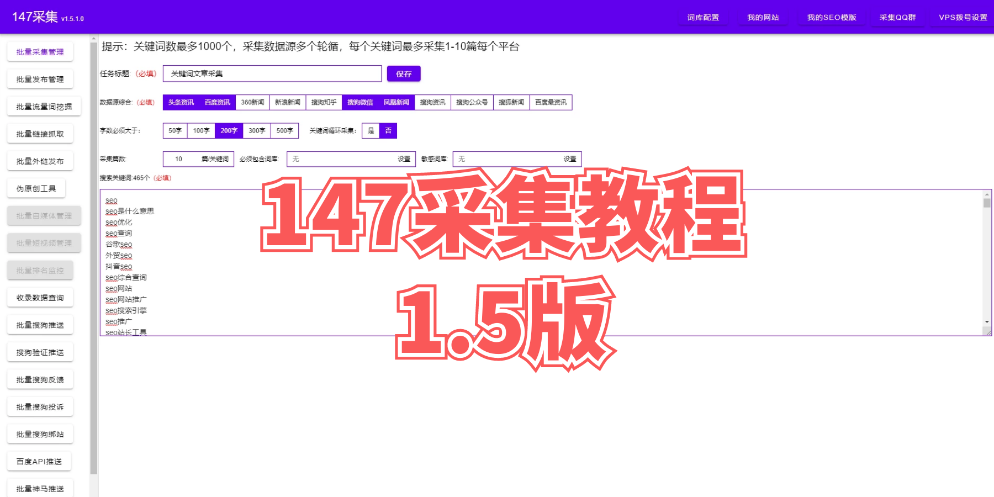Open 我的SEO模版 in top bar
The width and height of the screenshot is (994, 497).
click(832, 18)
